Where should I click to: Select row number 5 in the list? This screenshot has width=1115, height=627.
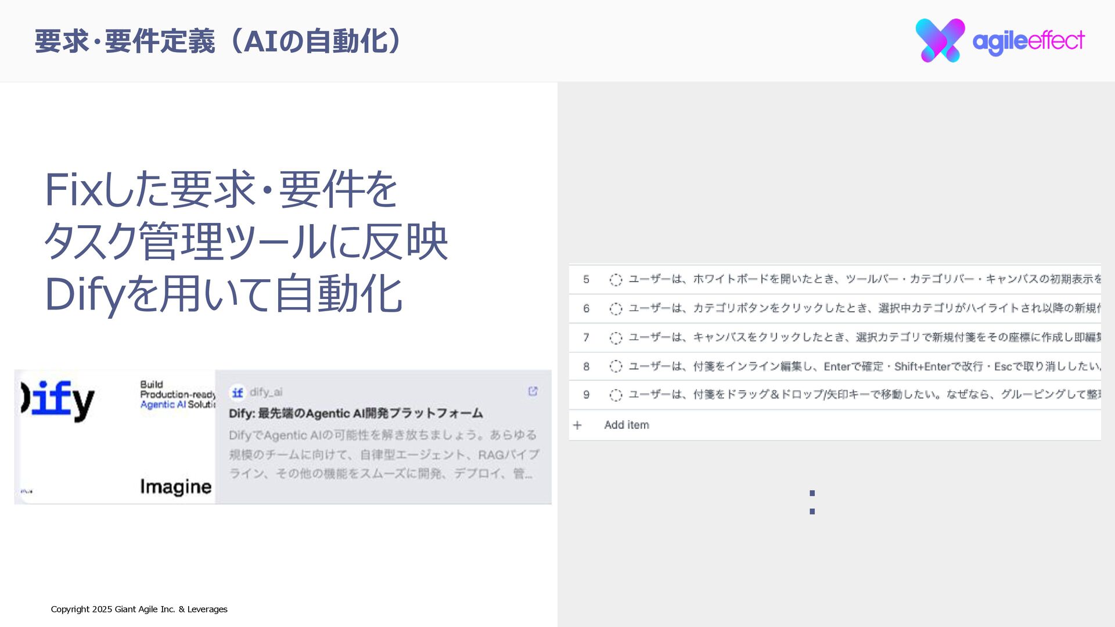586,280
